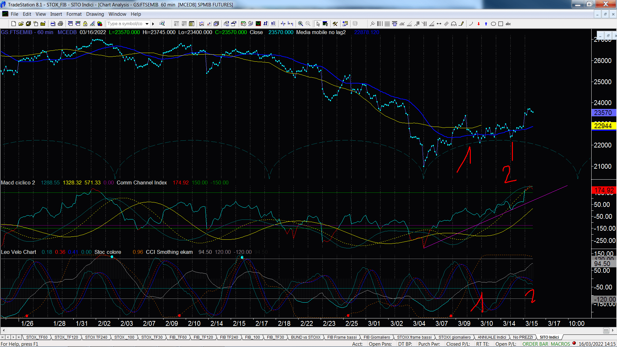Viewport: 617px width, 347px height.
Task: Open the Drawing menu
Action: [95, 14]
